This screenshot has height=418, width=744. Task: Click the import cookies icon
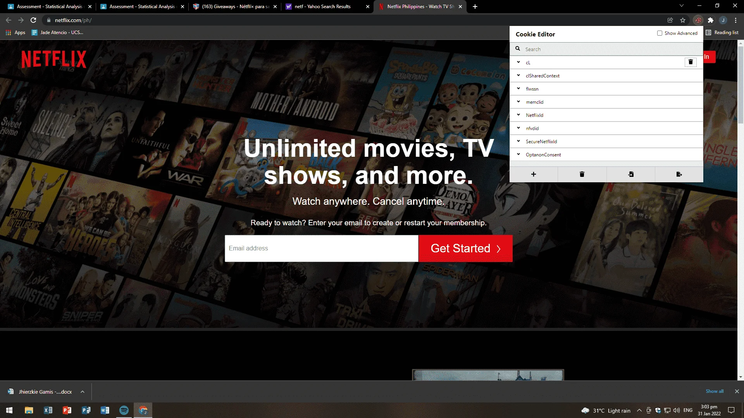pos(631,174)
